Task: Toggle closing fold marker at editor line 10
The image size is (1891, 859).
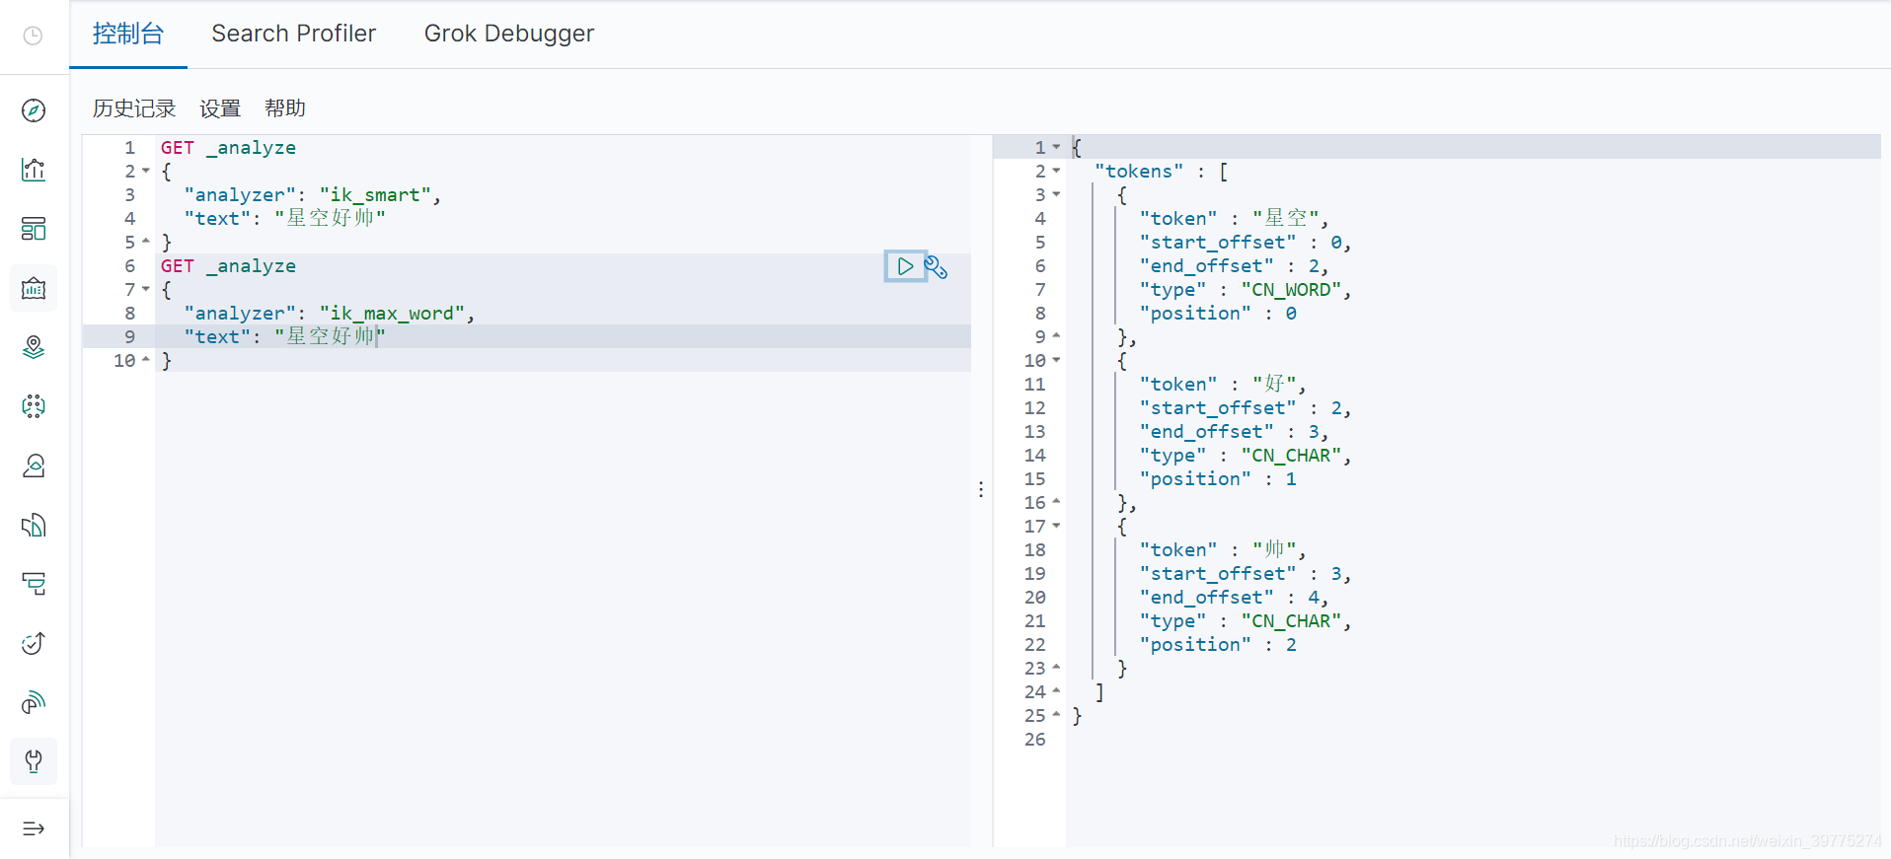Action: [146, 360]
